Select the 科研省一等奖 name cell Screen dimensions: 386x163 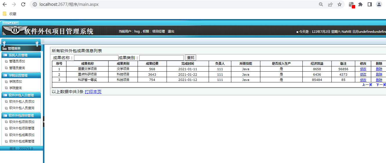point(87,80)
